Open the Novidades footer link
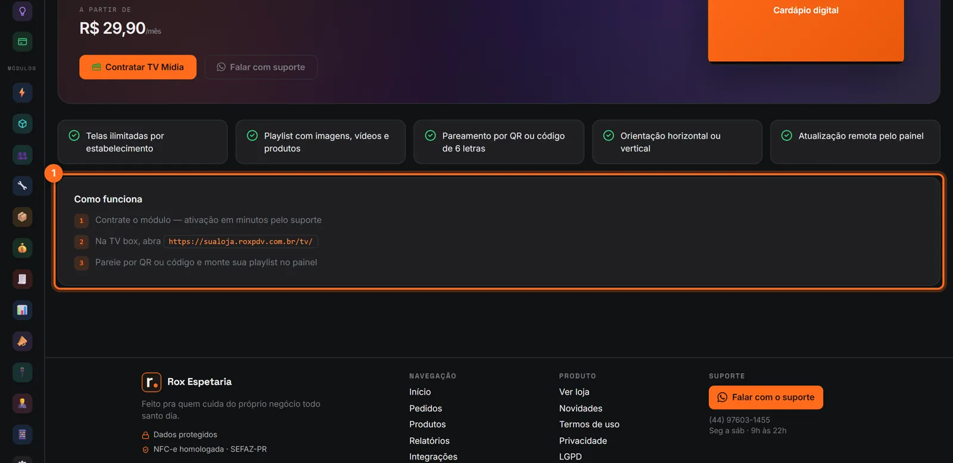953x463 pixels. (581, 408)
